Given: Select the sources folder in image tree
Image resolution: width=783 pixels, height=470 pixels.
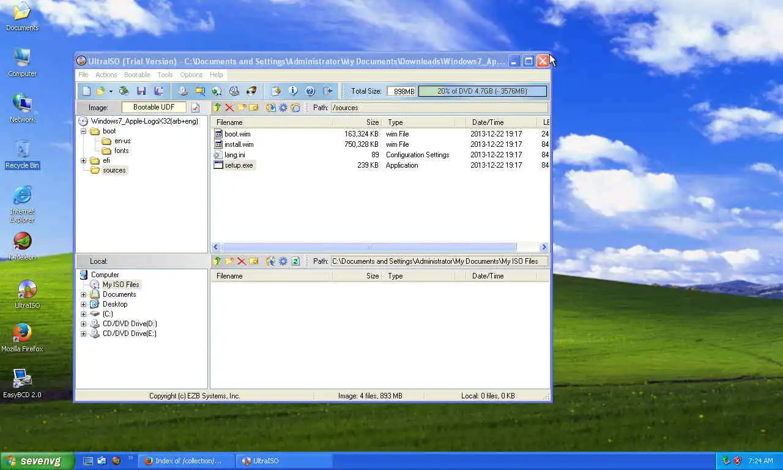Looking at the screenshot, I should point(114,170).
